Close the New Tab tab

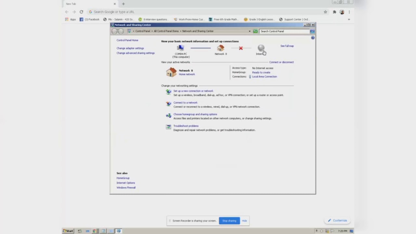click(114, 4)
